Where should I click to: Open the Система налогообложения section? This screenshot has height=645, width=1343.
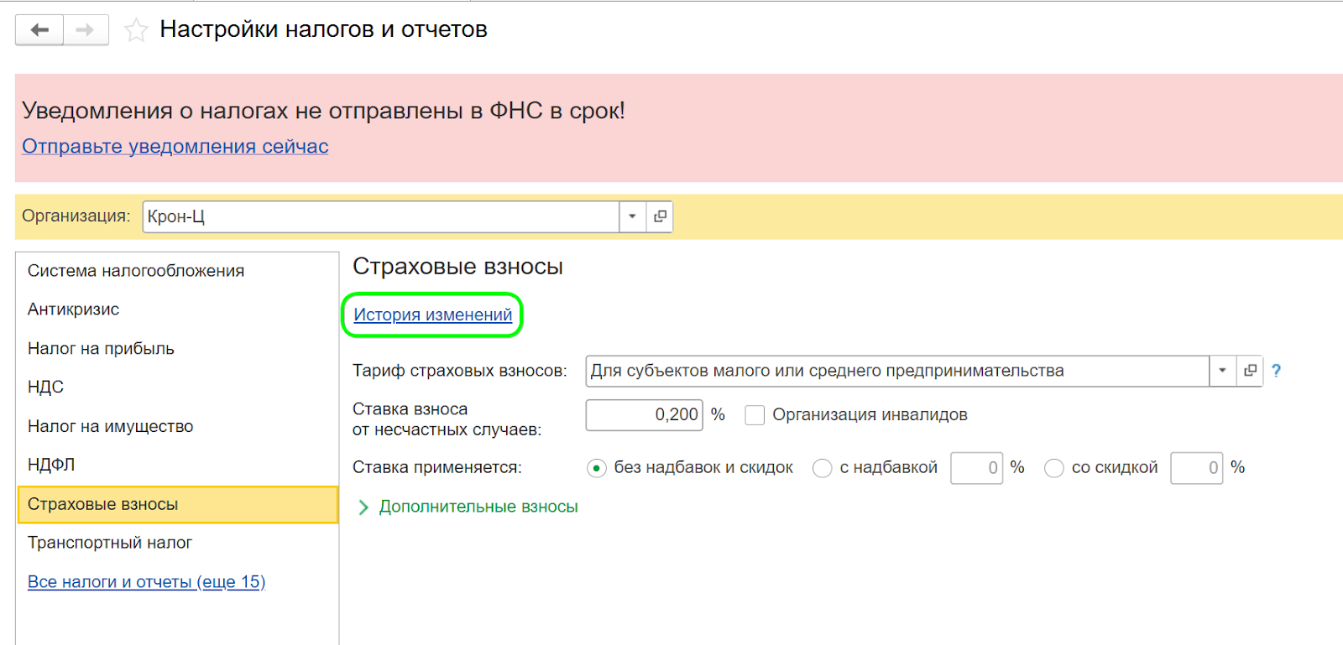[178, 271]
